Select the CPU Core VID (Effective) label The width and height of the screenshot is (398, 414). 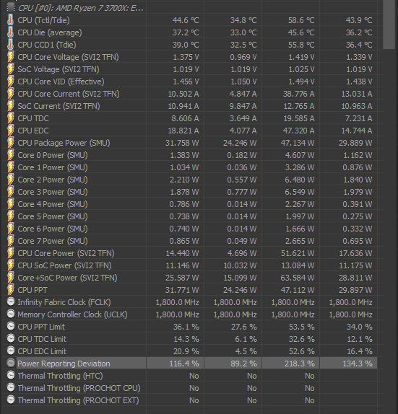61,82
